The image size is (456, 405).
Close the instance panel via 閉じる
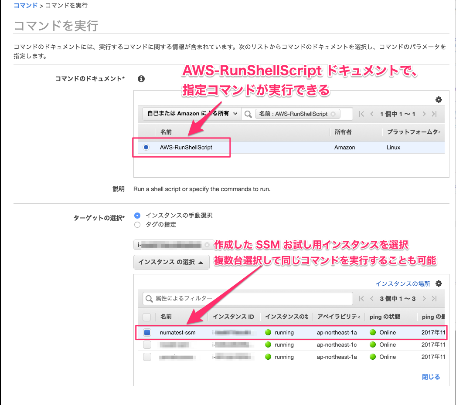click(431, 377)
